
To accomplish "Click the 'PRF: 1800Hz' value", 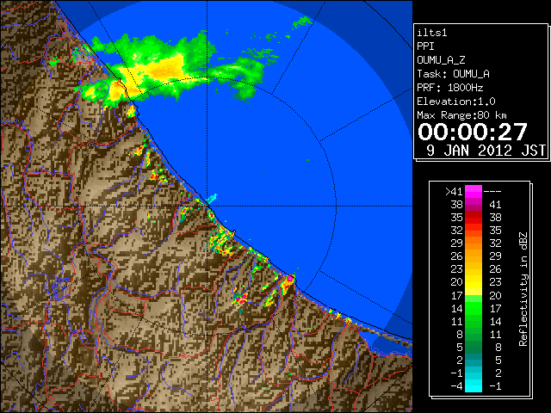I will [450, 88].
